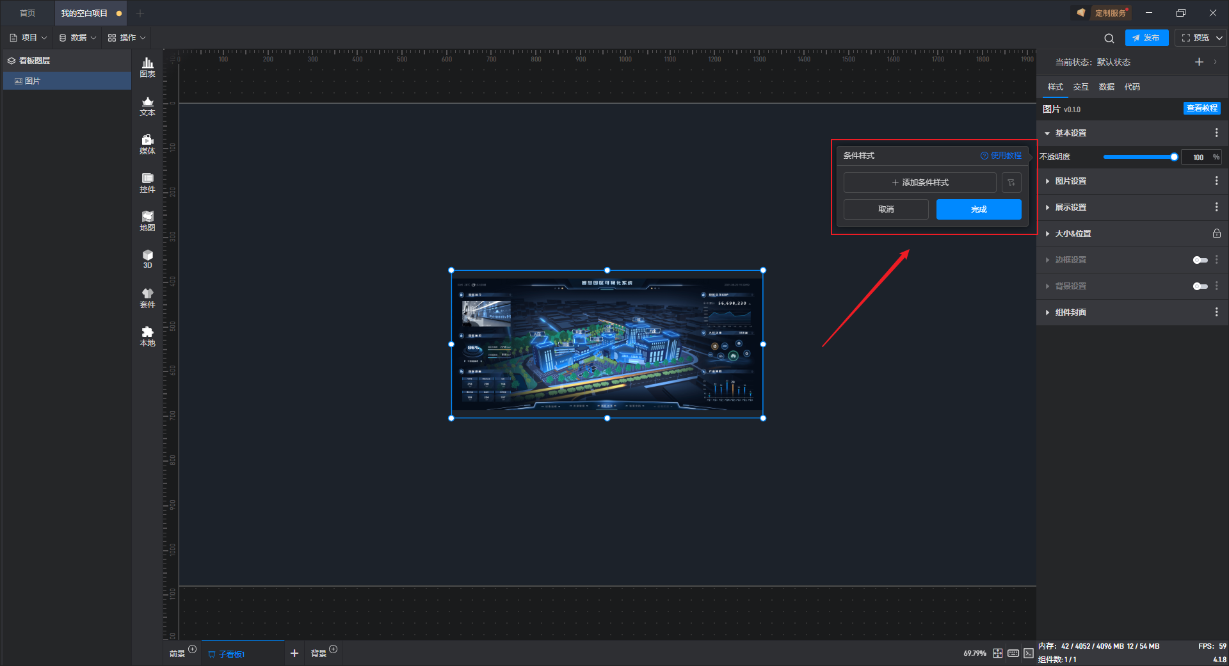Click the filter icon beside 添加条件样式
This screenshot has height=666, width=1229.
pyautogui.click(x=1011, y=183)
